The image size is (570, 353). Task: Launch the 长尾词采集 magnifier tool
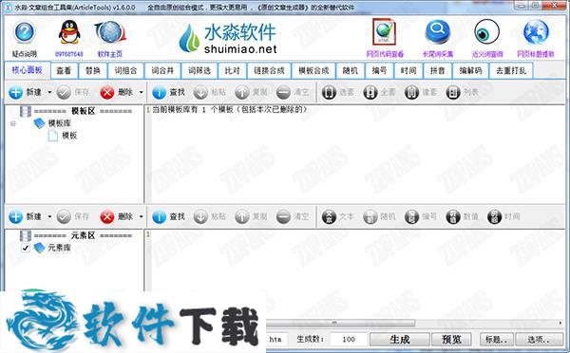[x=437, y=32]
